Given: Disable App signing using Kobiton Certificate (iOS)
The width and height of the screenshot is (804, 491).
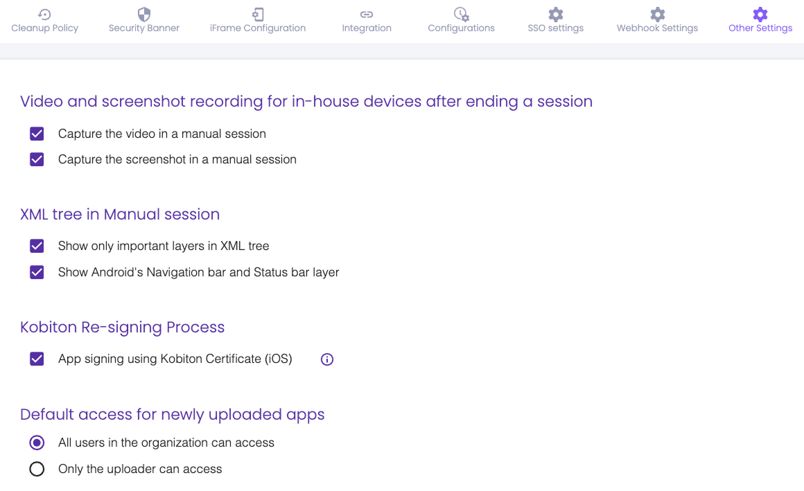Looking at the screenshot, I should pos(37,359).
